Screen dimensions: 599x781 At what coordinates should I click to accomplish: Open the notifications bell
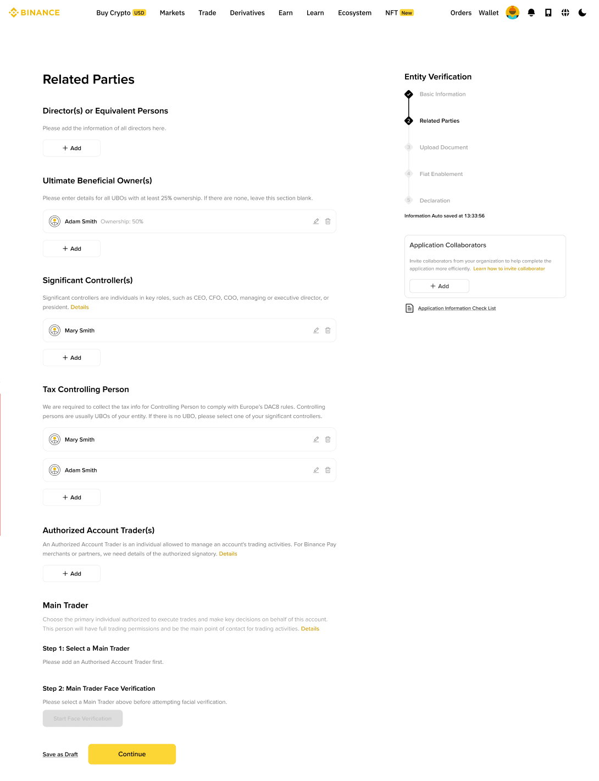pyautogui.click(x=531, y=13)
